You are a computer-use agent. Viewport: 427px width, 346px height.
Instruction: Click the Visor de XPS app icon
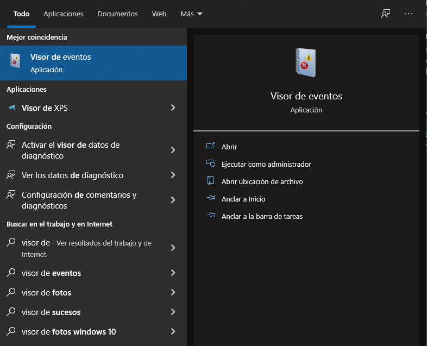[x=11, y=108]
